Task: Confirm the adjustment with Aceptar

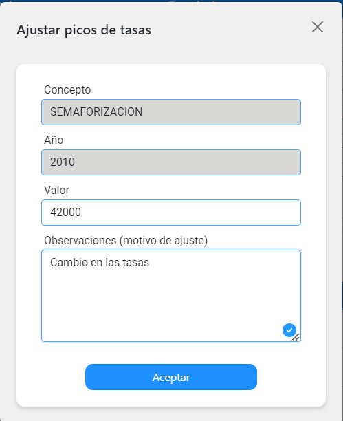Action: click(171, 377)
